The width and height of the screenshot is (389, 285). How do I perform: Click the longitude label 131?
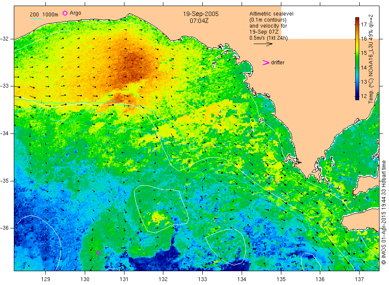point(124,279)
